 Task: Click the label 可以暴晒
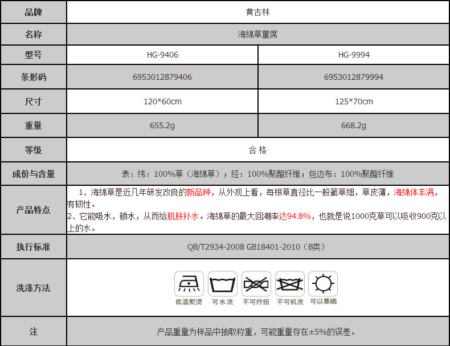(323, 302)
